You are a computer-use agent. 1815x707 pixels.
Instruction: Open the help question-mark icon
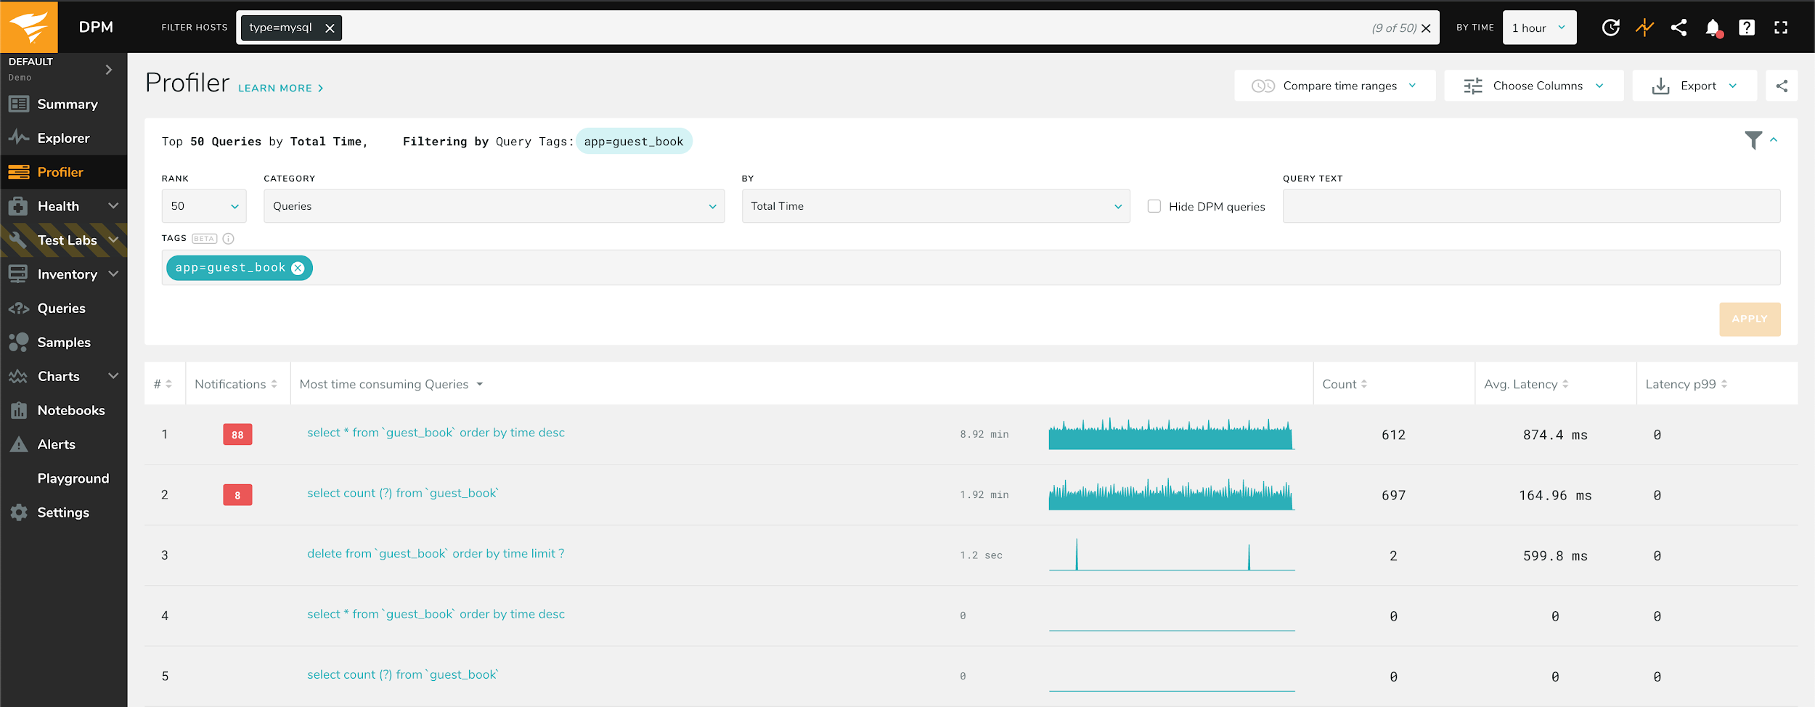pyautogui.click(x=1747, y=28)
